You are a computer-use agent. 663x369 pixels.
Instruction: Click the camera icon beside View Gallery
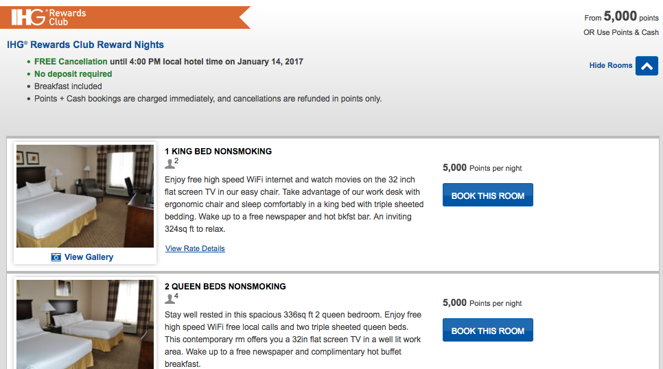pos(56,257)
